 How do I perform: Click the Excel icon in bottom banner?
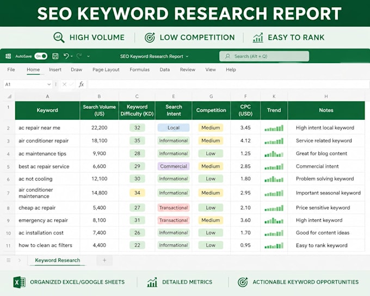[x=20, y=282]
